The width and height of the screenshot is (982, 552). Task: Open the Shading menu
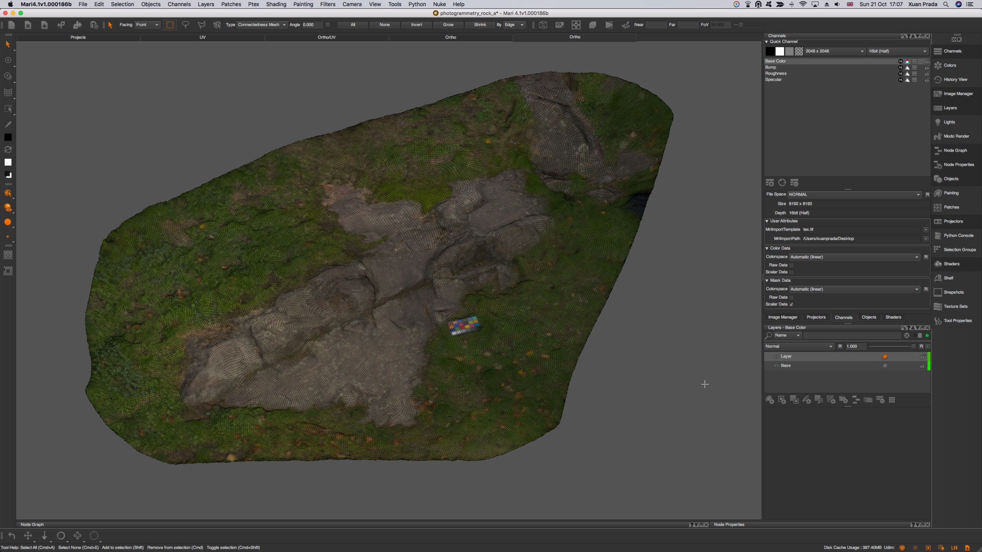tap(276, 4)
